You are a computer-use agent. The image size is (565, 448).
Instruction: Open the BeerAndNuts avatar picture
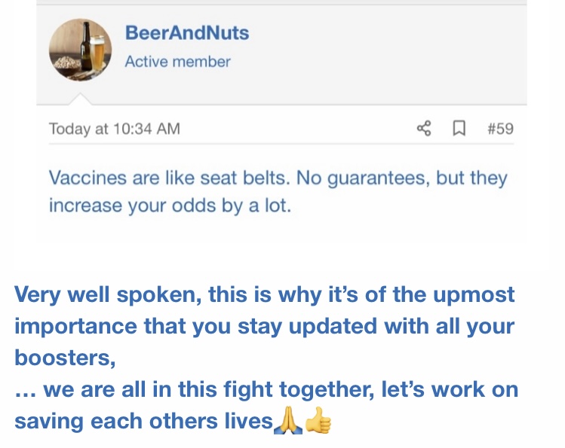point(80,49)
